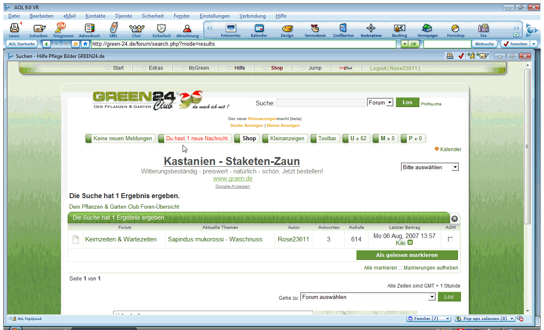
Task: Click 'Als gelesen markieren' button
Action: (x=407, y=255)
